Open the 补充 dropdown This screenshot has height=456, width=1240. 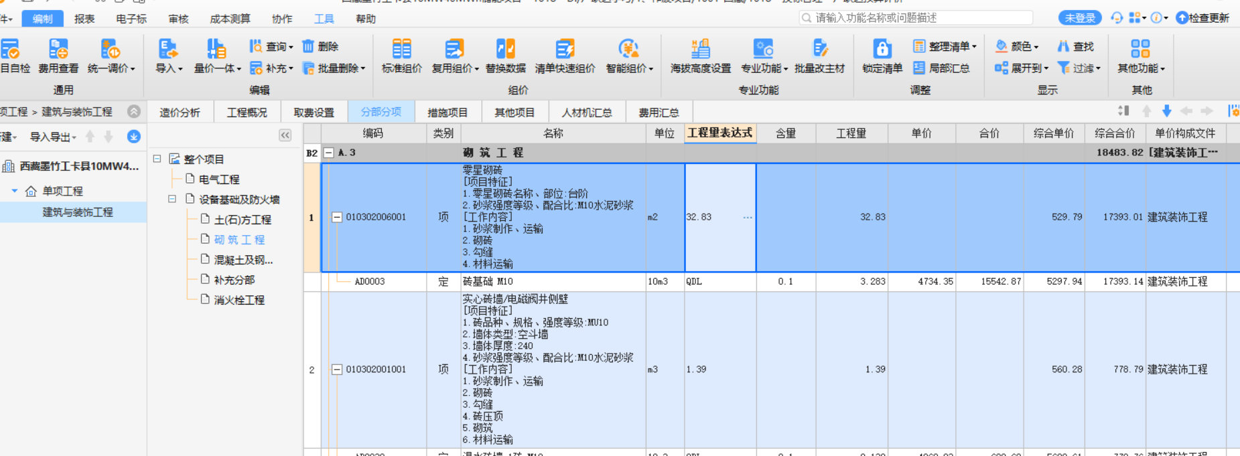pyautogui.click(x=271, y=68)
